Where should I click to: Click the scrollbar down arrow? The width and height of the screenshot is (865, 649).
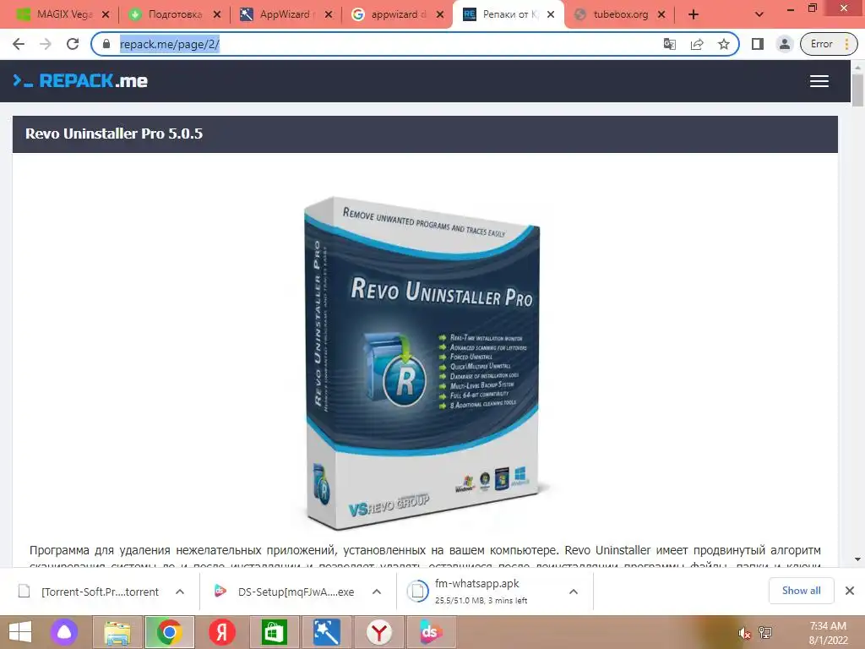[x=857, y=559]
